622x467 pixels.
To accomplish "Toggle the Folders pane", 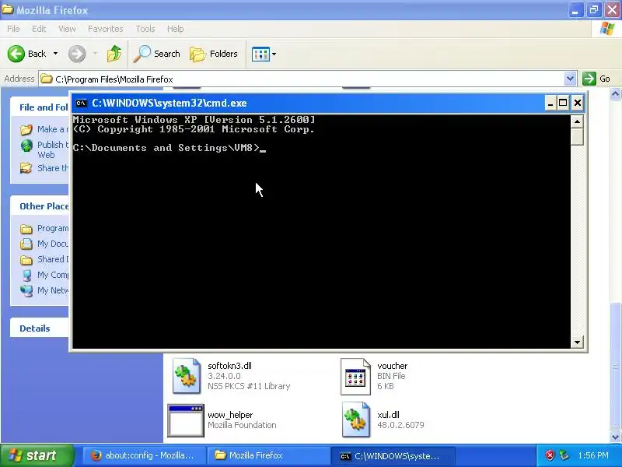I will click(214, 54).
